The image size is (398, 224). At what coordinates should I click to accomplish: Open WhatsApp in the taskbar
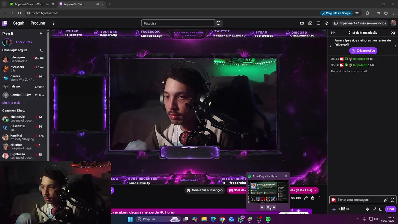pos(241,219)
